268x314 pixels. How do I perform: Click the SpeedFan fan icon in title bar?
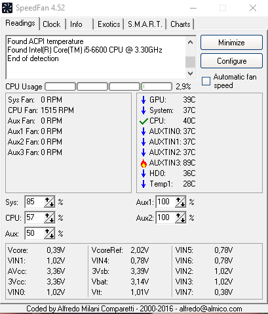tap(7, 8)
